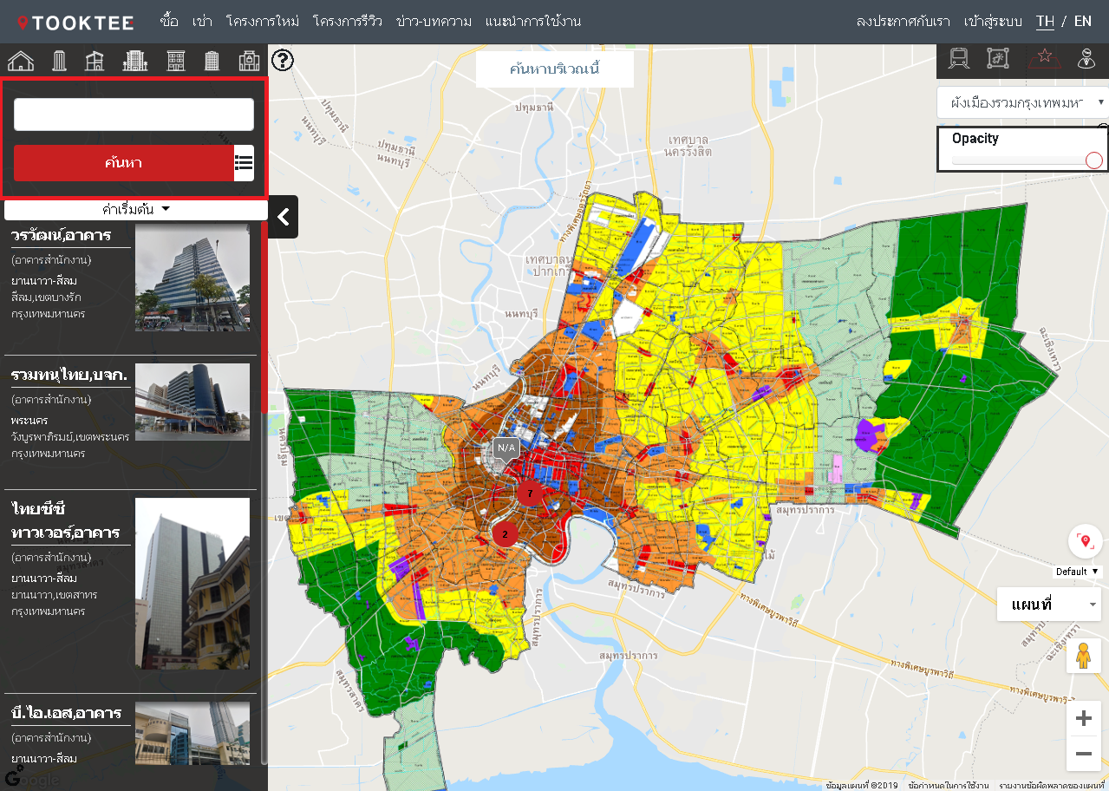This screenshot has height=791, width=1109.
Task: Click the listing panel red scrollbar
Action: tap(264, 317)
